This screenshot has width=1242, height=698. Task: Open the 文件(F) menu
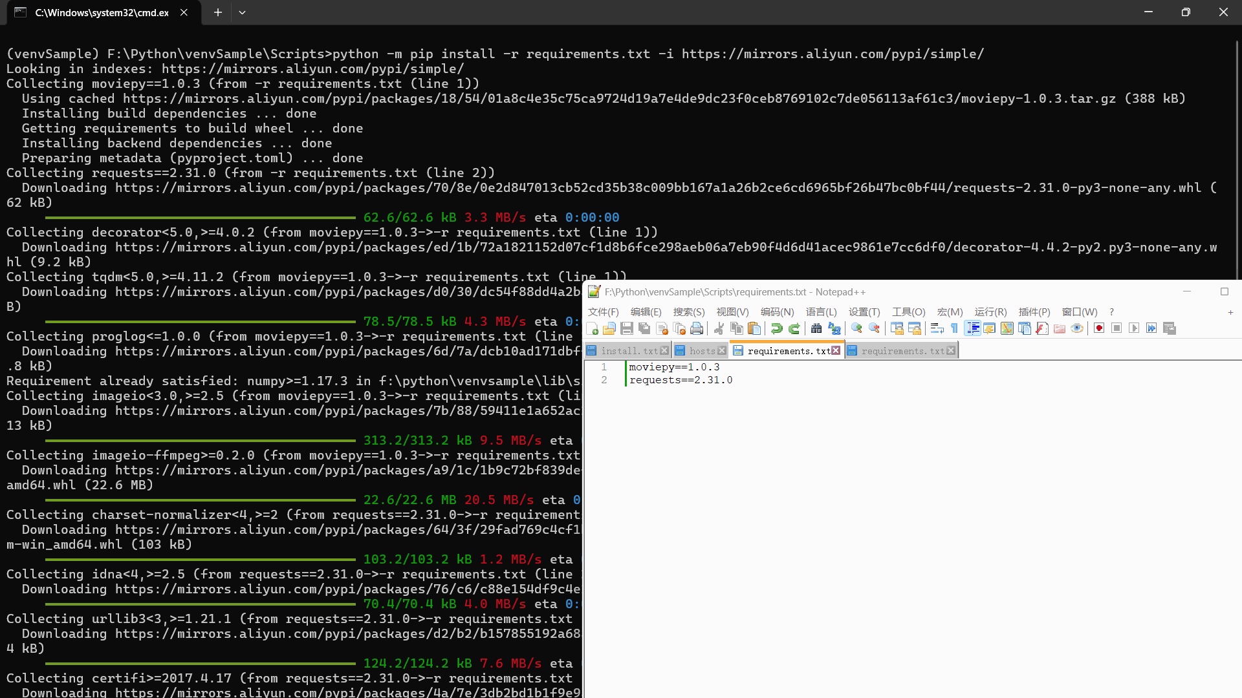[x=603, y=312]
